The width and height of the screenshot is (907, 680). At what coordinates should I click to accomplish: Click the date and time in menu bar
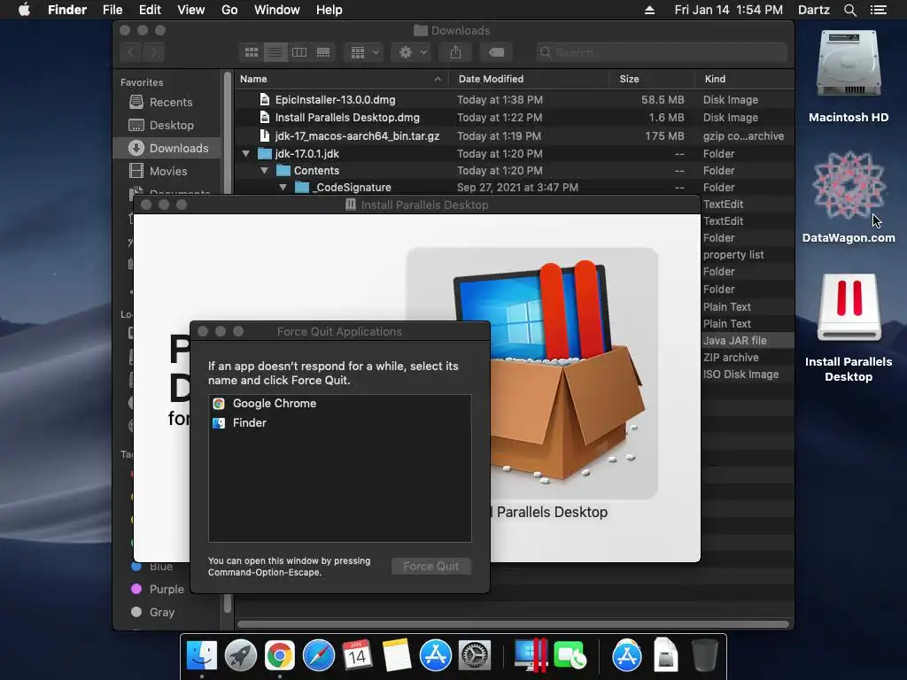tap(728, 10)
